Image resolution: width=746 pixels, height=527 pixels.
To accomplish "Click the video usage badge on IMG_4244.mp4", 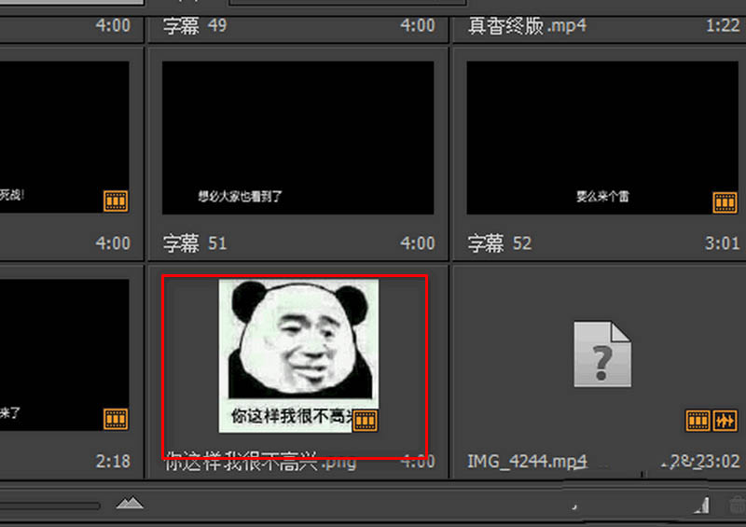I will [x=698, y=421].
